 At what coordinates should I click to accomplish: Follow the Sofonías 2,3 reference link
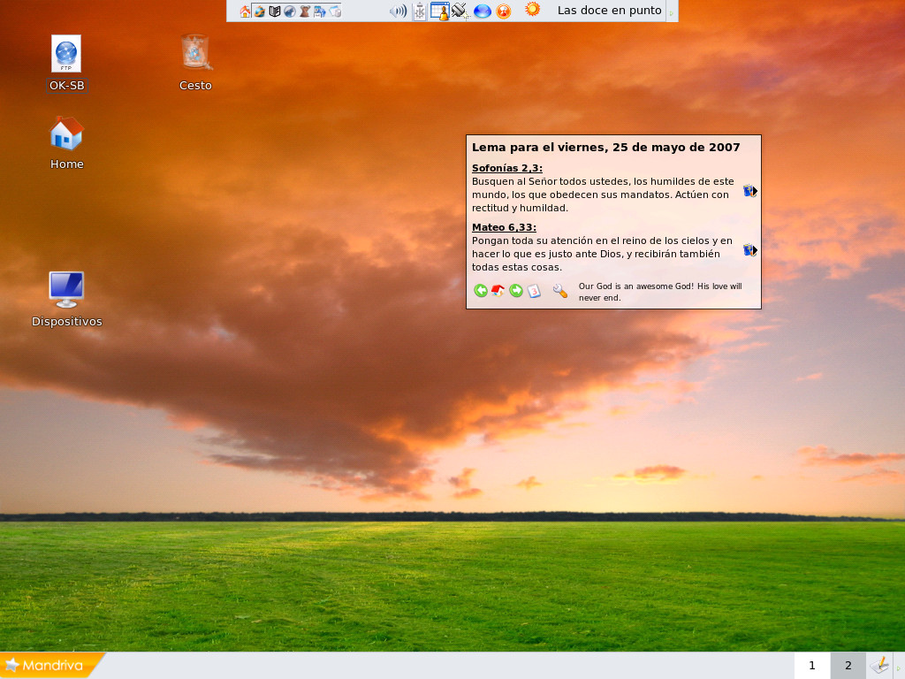(x=506, y=168)
